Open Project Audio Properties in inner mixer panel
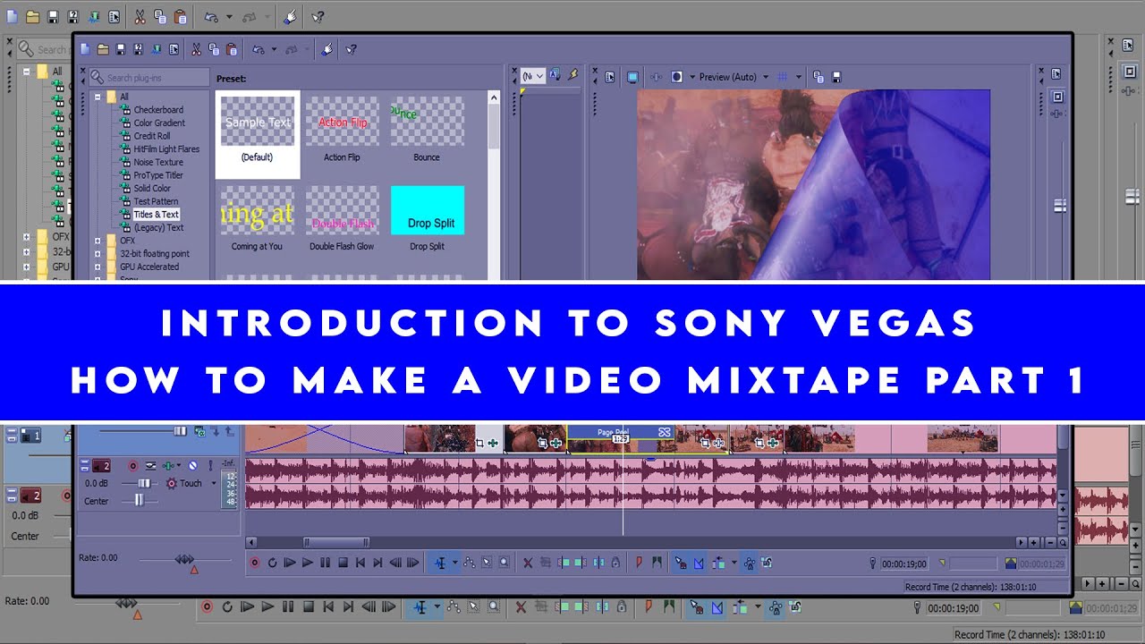Screen dimensions: 1145x644 point(1056,73)
